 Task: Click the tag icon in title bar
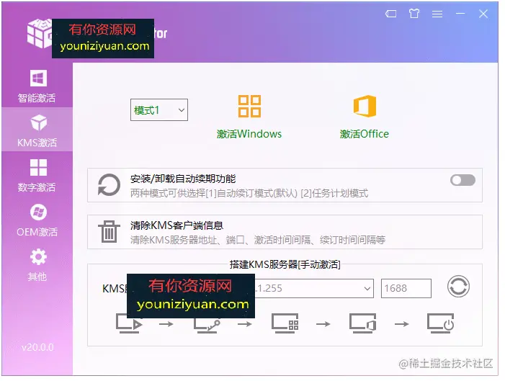pos(390,14)
